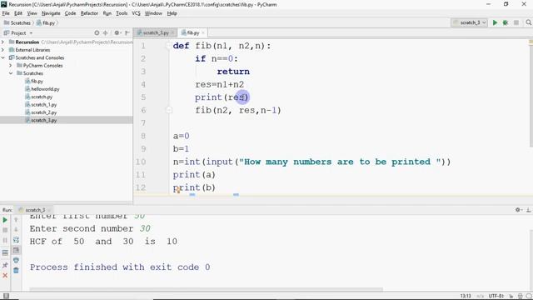Select scratch_3.py in the Scratches tree

click(44, 120)
